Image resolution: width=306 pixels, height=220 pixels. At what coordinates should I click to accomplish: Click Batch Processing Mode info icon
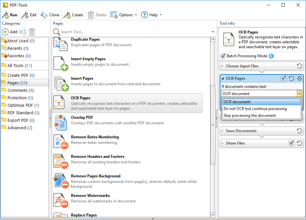pos(271,56)
